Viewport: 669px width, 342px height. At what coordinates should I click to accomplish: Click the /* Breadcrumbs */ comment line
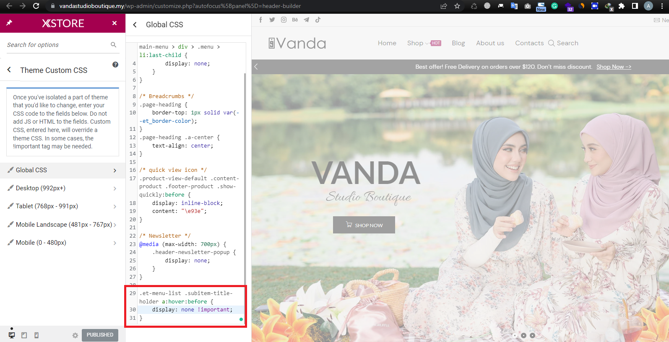[x=167, y=96]
